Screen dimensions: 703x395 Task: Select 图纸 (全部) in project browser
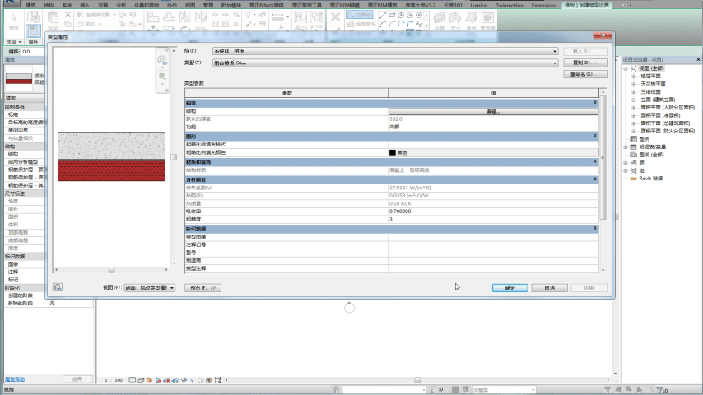click(651, 155)
